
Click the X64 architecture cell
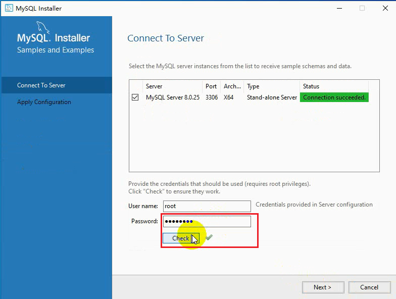[x=228, y=97]
